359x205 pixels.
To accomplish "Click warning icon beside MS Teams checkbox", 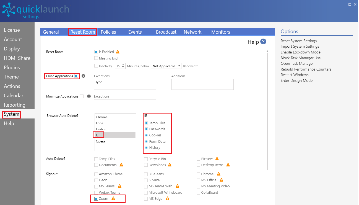I will tap(120, 186).
